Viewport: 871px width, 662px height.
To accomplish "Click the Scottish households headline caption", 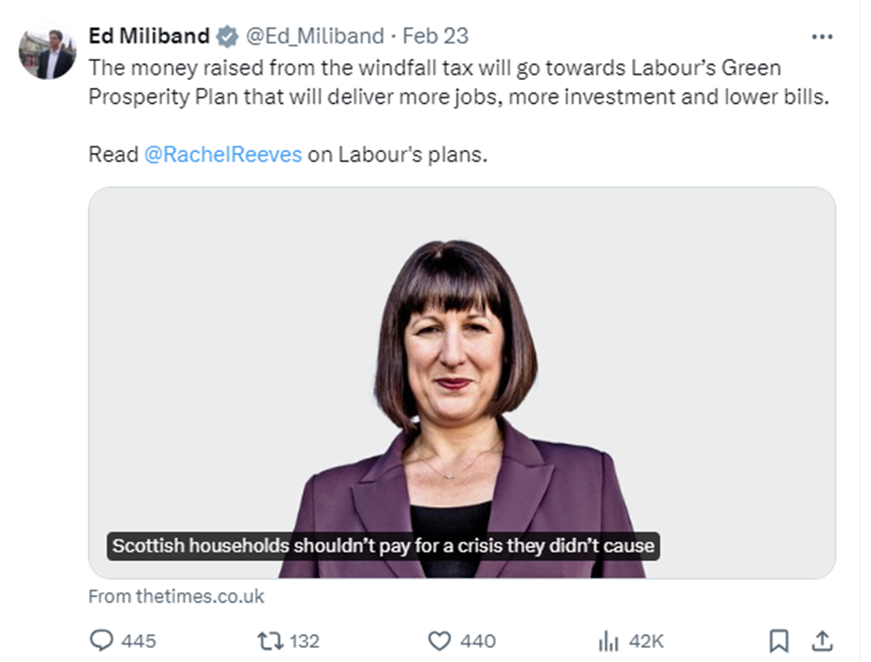I will [384, 546].
